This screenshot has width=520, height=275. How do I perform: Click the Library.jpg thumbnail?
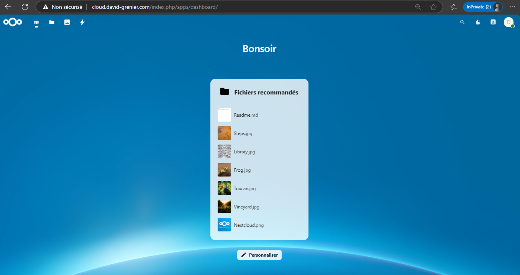(x=224, y=151)
